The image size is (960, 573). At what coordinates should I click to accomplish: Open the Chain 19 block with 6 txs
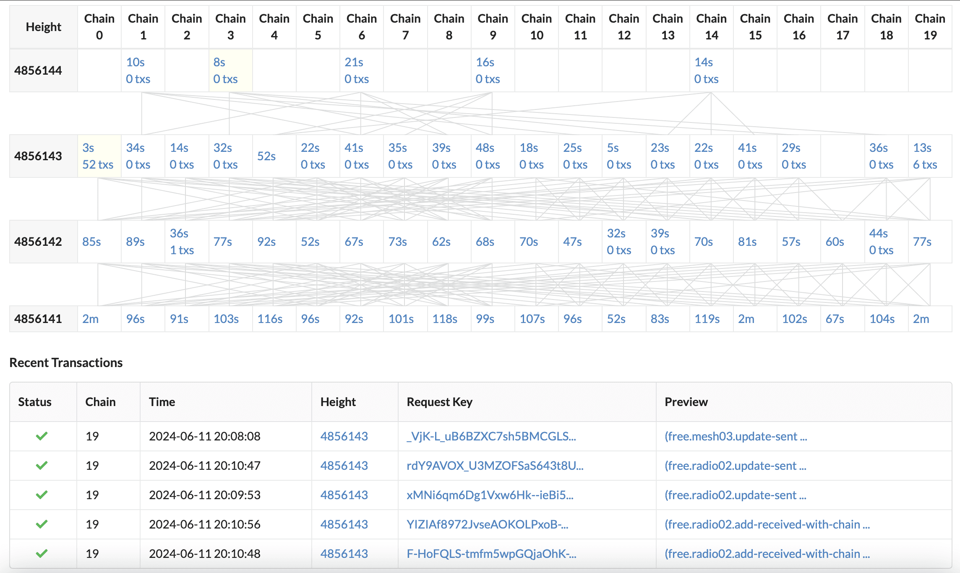point(925,156)
